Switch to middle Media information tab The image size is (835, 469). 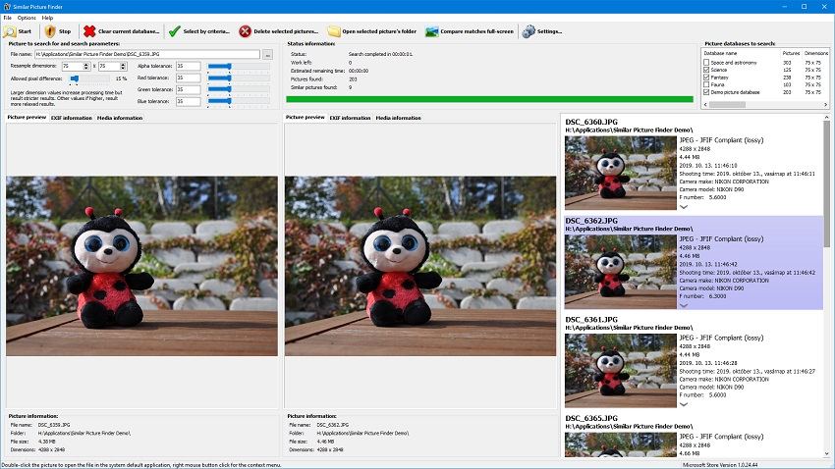point(398,118)
